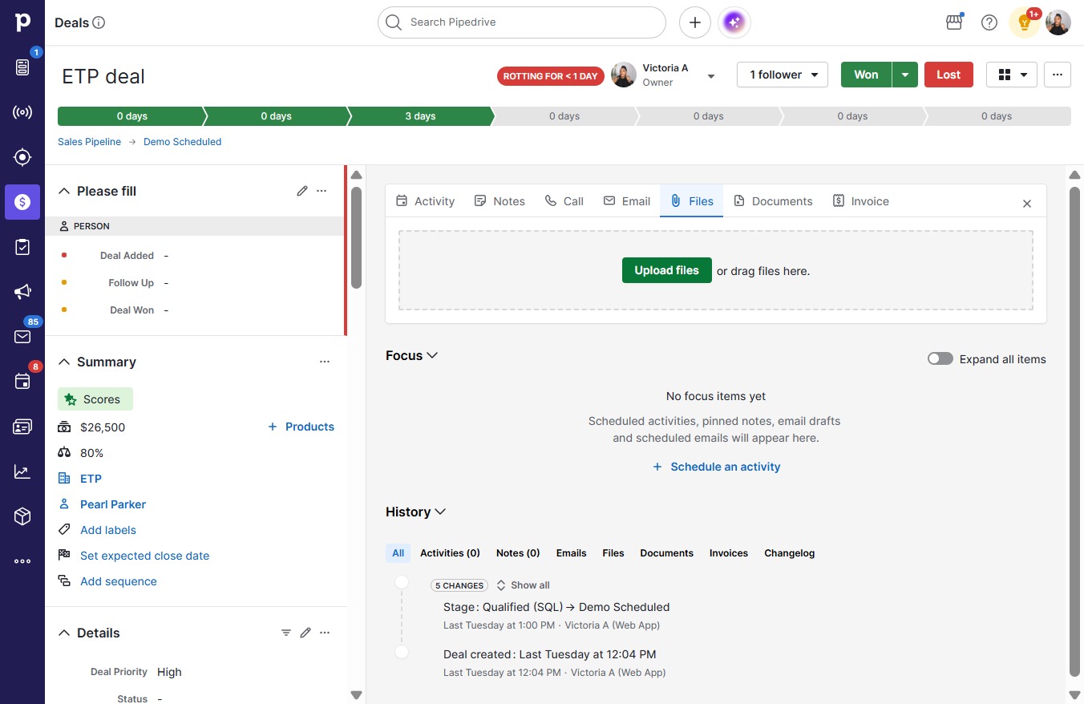Open the user profile avatar menu
This screenshot has width=1084, height=704.
click(1058, 22)
